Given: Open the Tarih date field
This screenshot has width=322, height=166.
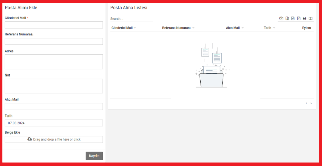Looking at the screenshot, I should 54,123.
